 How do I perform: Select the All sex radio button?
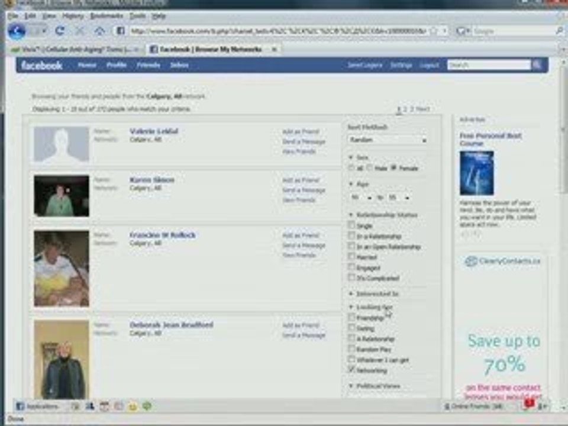pos(351,168)
